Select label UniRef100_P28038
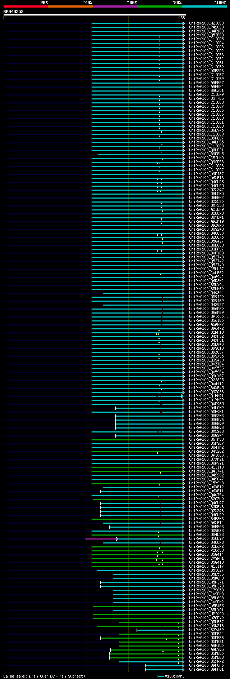 coord(206,550)
